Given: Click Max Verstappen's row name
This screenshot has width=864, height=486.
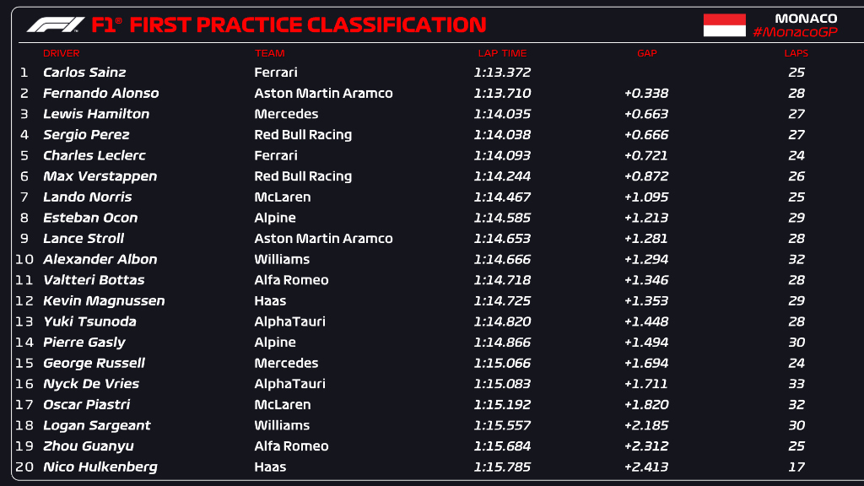Looking at the screenshot, I should click(x=100, y=176).
